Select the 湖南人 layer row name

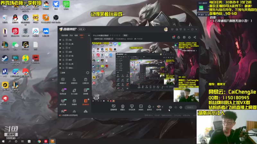pyautogui.click(x=71, y=68)
